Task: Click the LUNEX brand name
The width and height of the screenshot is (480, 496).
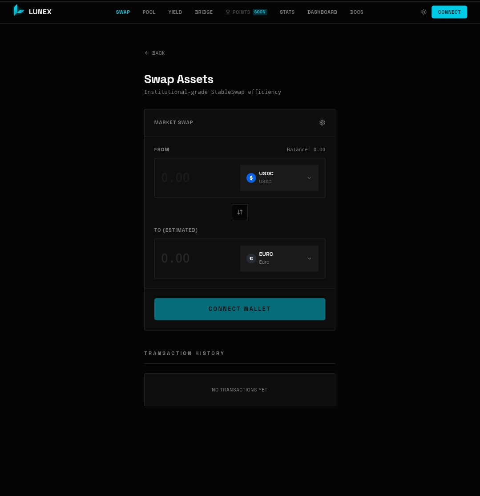Action: 40,12
